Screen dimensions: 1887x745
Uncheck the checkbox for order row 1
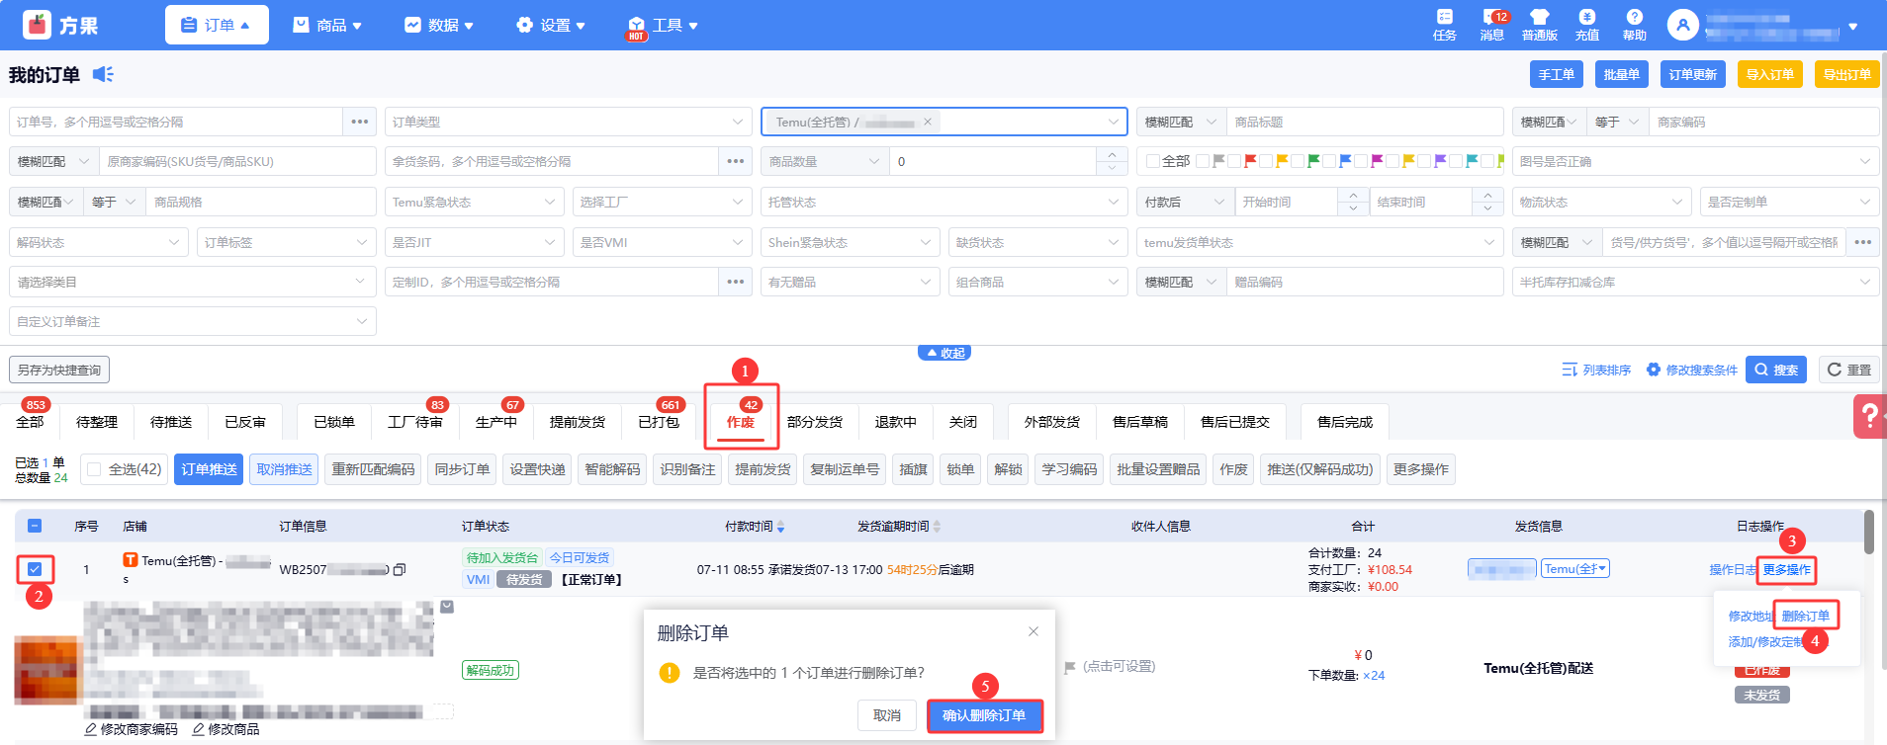tap(35, 569)
